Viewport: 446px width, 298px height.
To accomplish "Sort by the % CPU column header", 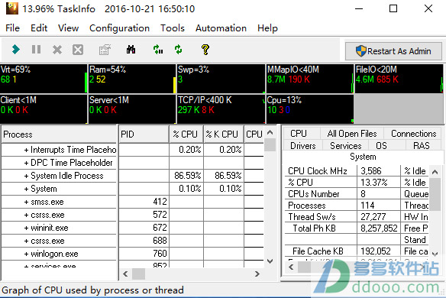I will pyautogui.click(x=186, y=134).
